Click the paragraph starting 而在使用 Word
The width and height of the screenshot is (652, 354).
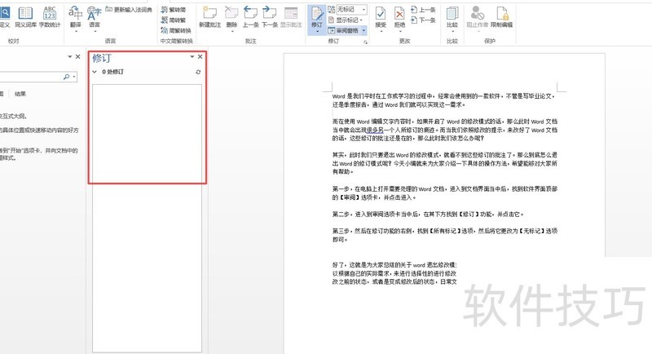coord(444,130)
